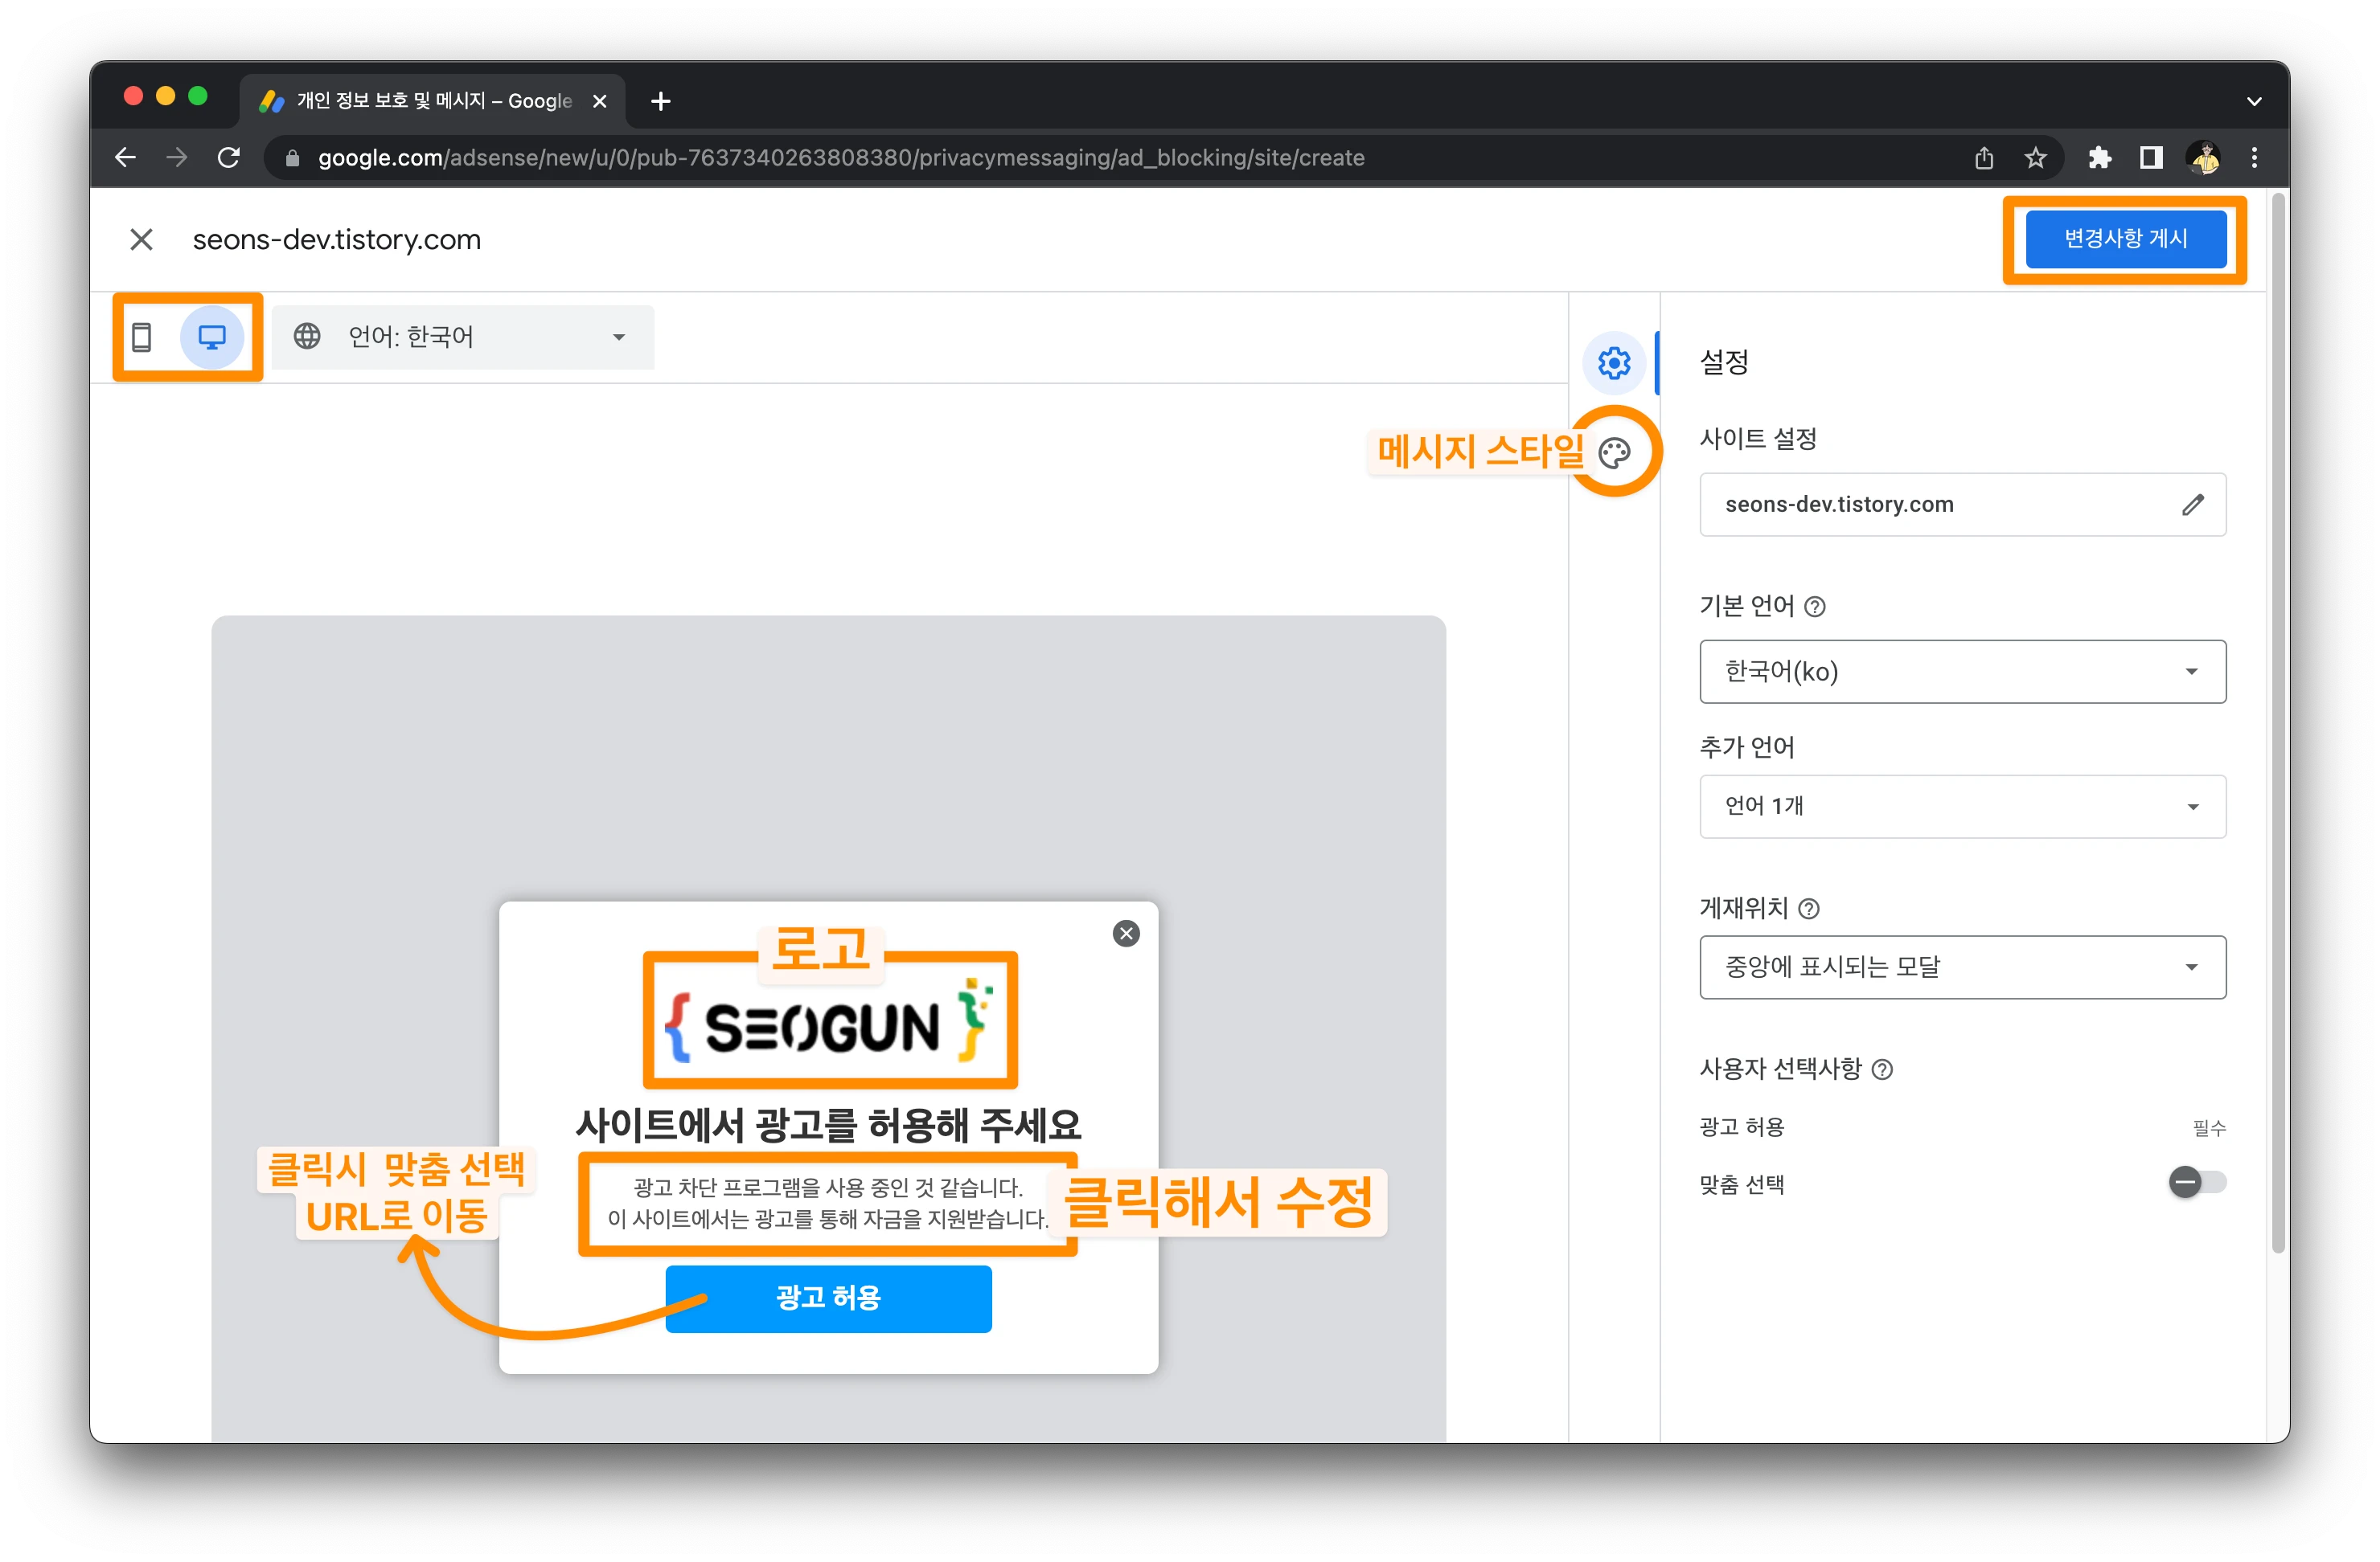Open the 한국어(ko) default language dropdown

pyautogui.click(x=1962, y=672)
